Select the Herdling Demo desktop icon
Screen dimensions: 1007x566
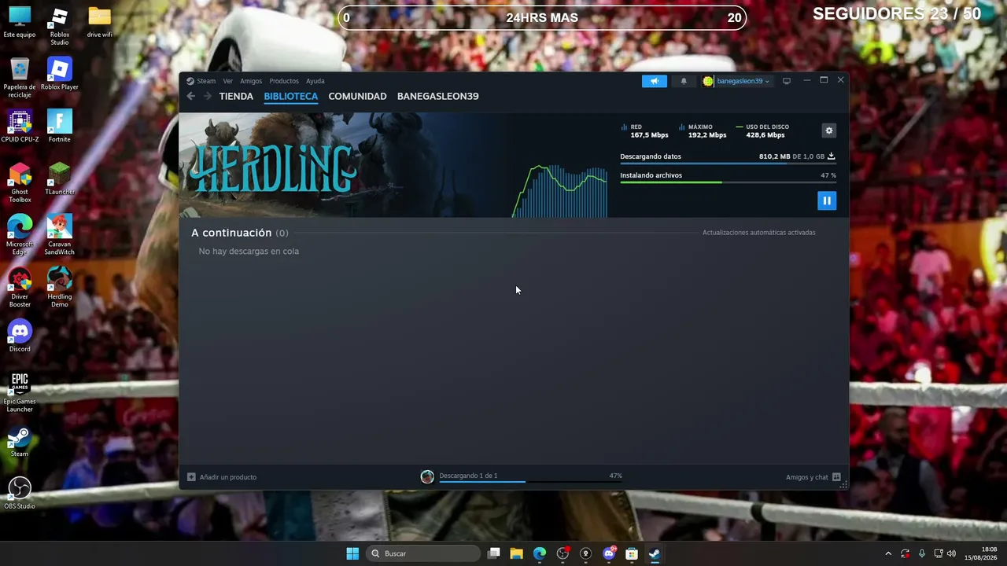pyautogui.click(x=60, y=289)
